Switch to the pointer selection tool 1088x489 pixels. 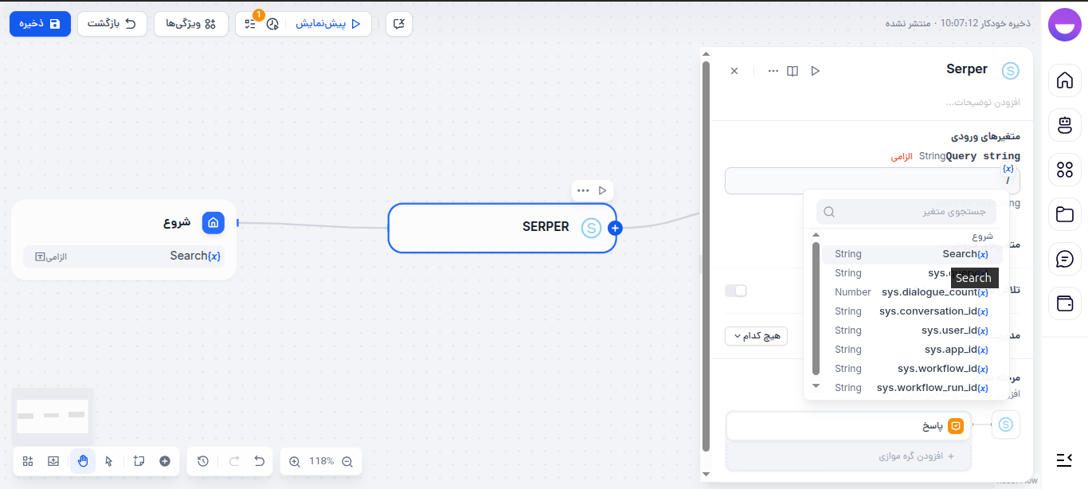[109, 461]
